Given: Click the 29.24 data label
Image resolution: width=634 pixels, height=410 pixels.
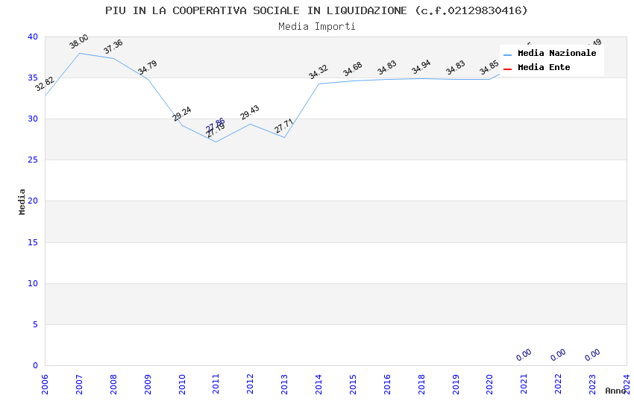Looking at the screenshot, I should click(x=181, y=114).
